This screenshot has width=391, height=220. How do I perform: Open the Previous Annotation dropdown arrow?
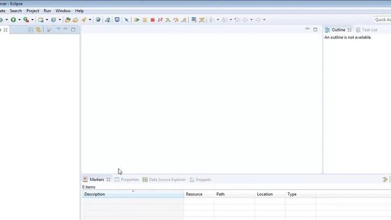pos(231,20)
